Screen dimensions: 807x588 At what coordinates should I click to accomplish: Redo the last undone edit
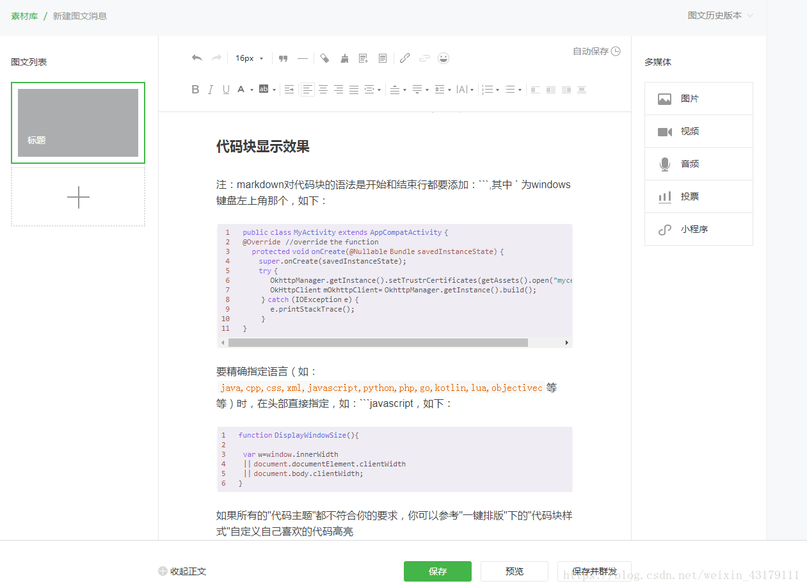point(216,58)
